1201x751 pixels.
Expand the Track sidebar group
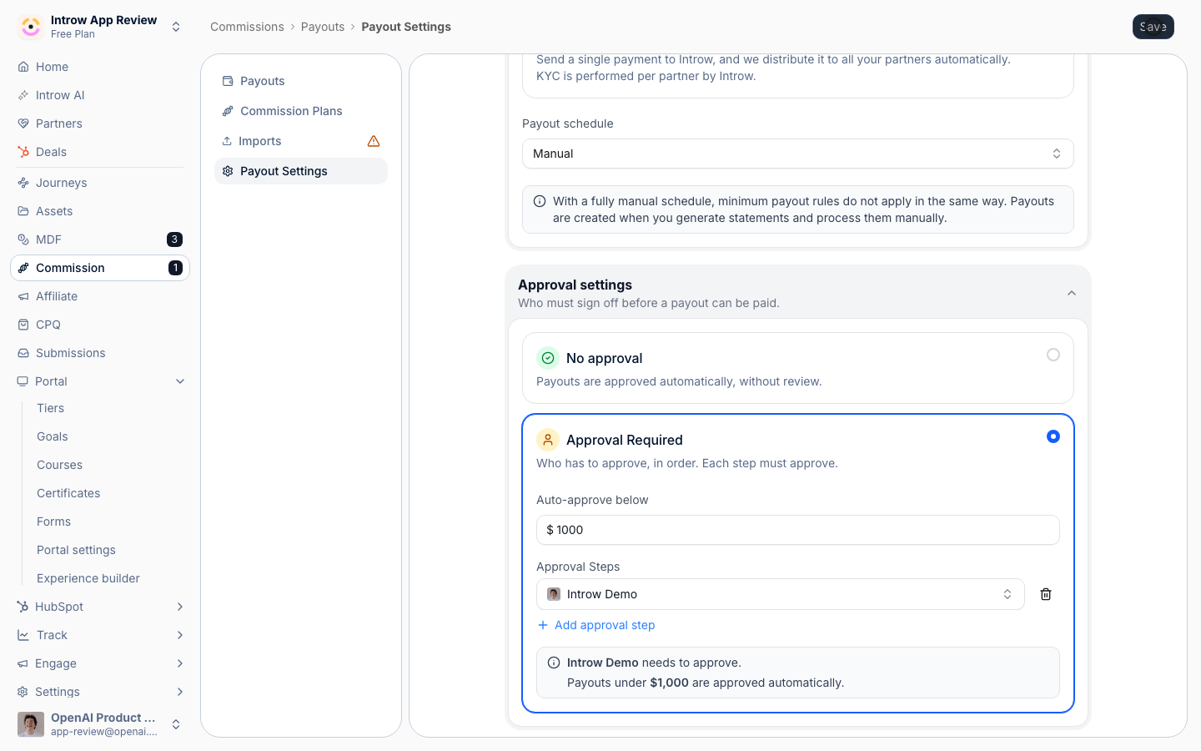tap(180, 635)
